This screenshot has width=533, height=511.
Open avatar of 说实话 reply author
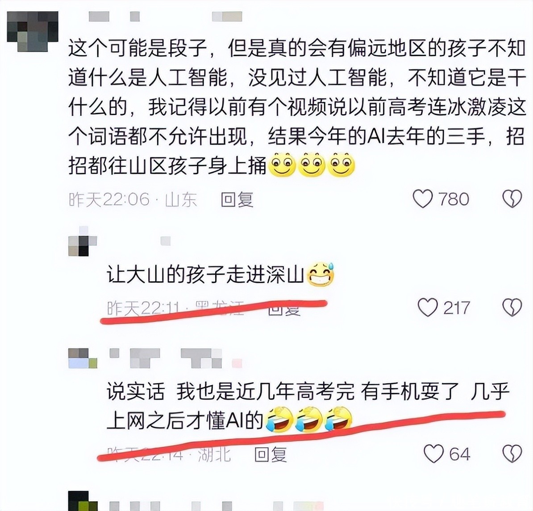pos(83,358)
